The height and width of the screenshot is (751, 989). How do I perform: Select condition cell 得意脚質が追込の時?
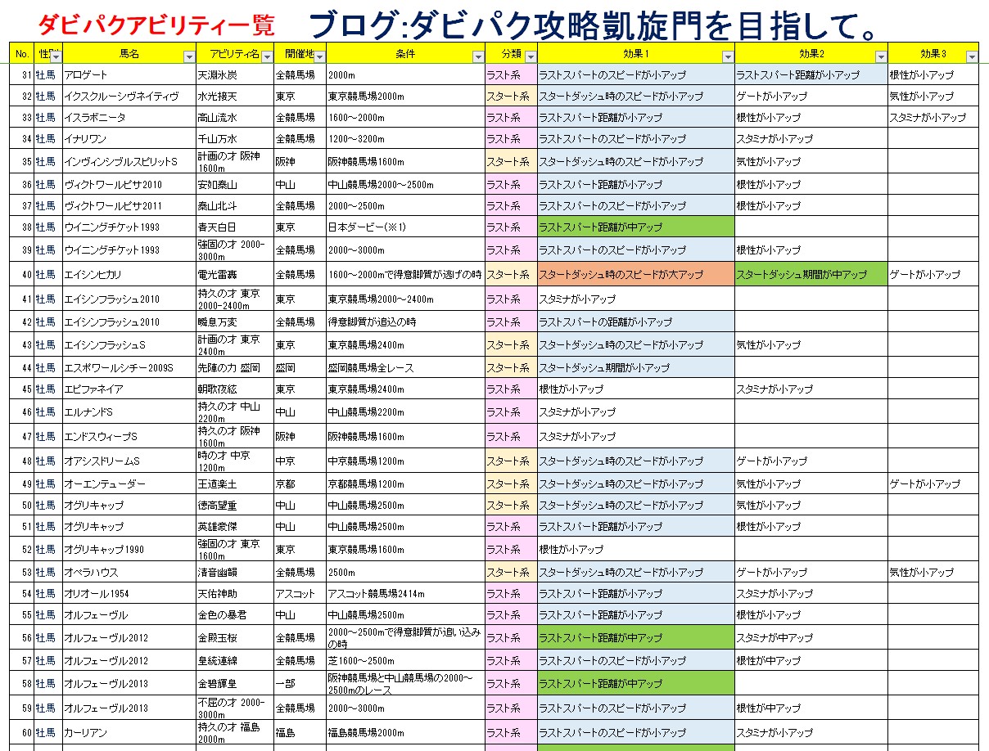click(405, 322)
